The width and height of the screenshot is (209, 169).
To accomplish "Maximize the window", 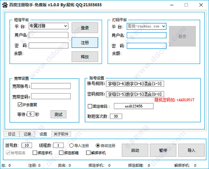I will (x=186, y=5).
